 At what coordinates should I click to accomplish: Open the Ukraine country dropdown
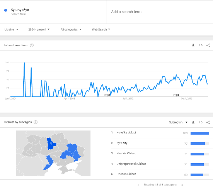click(11, 29)
